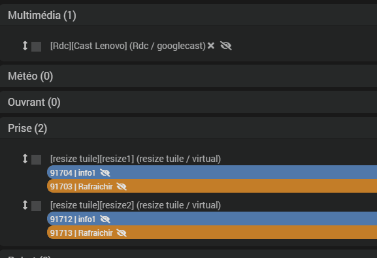Select the blue 91704 info1 command bar

pos(212,172)
